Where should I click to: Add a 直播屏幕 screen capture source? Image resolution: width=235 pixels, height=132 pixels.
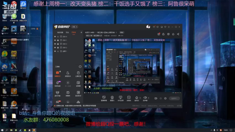[x=104, y=99]
